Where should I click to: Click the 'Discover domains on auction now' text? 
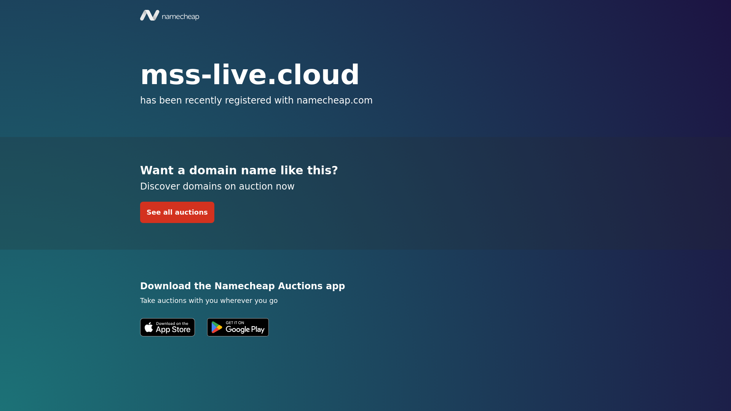[x=217, y=186]
